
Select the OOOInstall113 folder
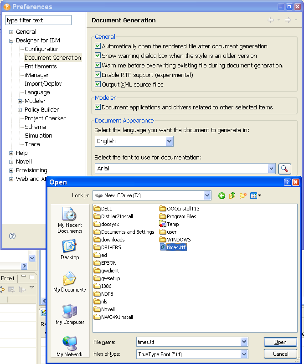click(x=179, y=209)
